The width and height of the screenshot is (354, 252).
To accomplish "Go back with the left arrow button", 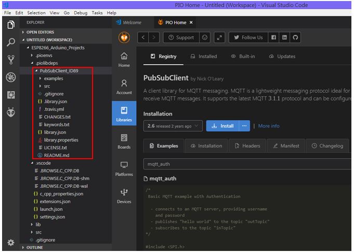I will pos(143,37).
